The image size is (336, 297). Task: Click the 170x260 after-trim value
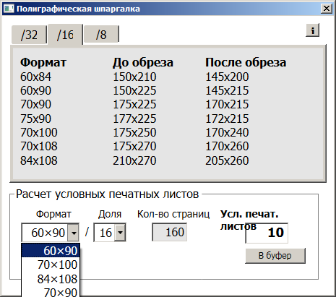point(227,146)
